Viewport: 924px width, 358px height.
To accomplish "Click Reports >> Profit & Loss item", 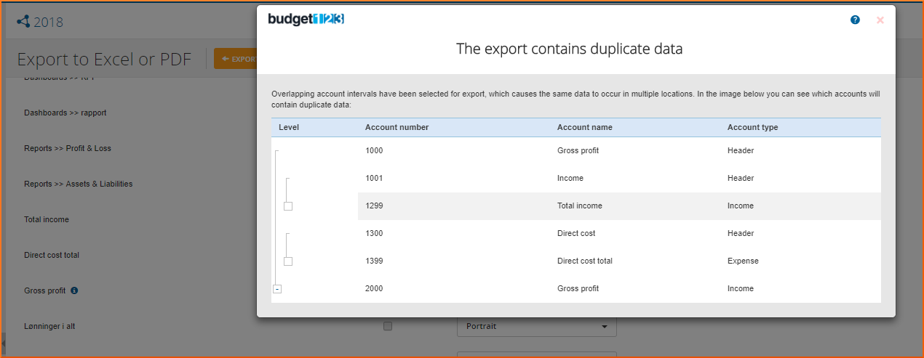I will (68, 148).
